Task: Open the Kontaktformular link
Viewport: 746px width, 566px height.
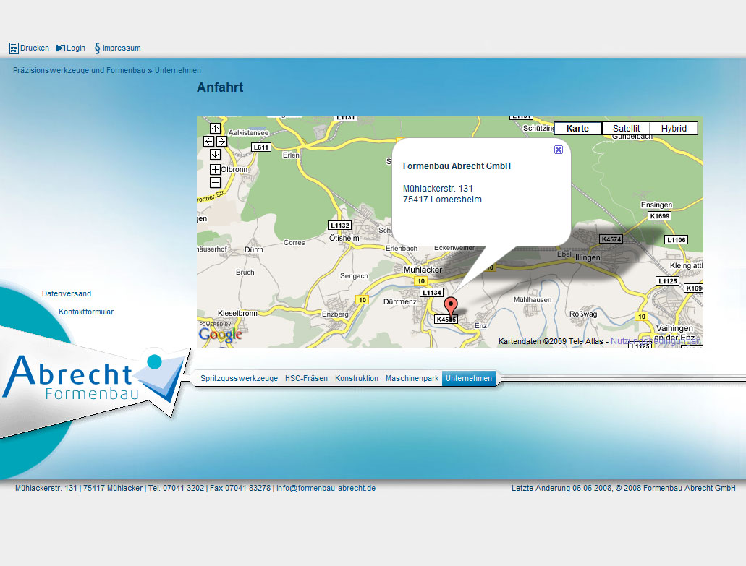Action: pyautogui.click(x=86, y=312)
